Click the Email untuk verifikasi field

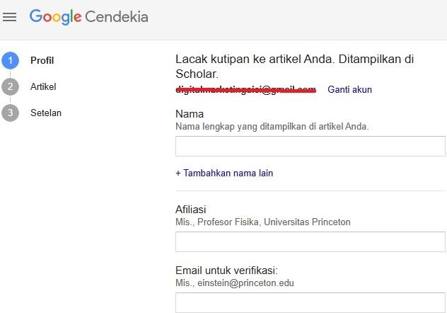[310, 302]
